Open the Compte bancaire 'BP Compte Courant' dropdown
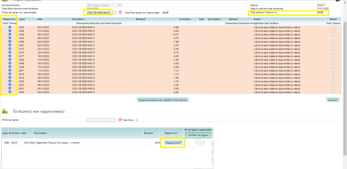Viewport: 347px width, 169px height. tap(104, 5)
